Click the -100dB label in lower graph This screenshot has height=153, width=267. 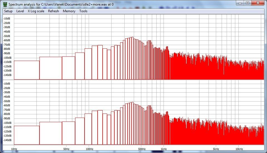(x=7, y=123)
